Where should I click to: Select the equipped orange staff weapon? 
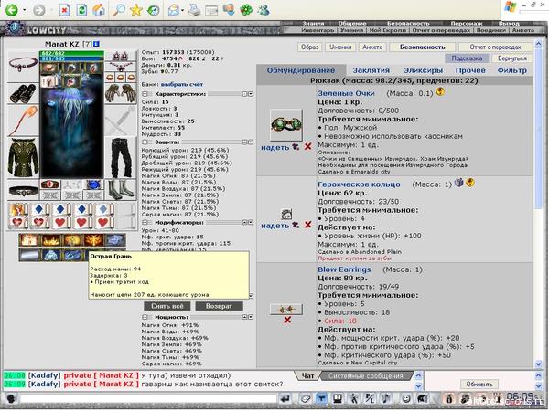tap(23, 121)
